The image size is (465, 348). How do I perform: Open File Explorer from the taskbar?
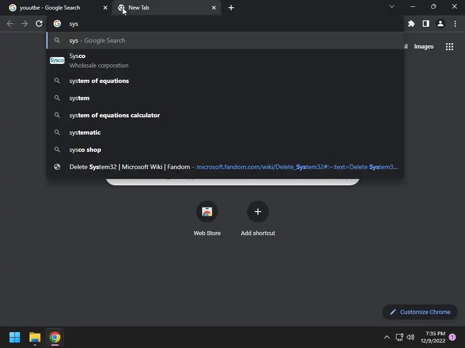point(35,337)
